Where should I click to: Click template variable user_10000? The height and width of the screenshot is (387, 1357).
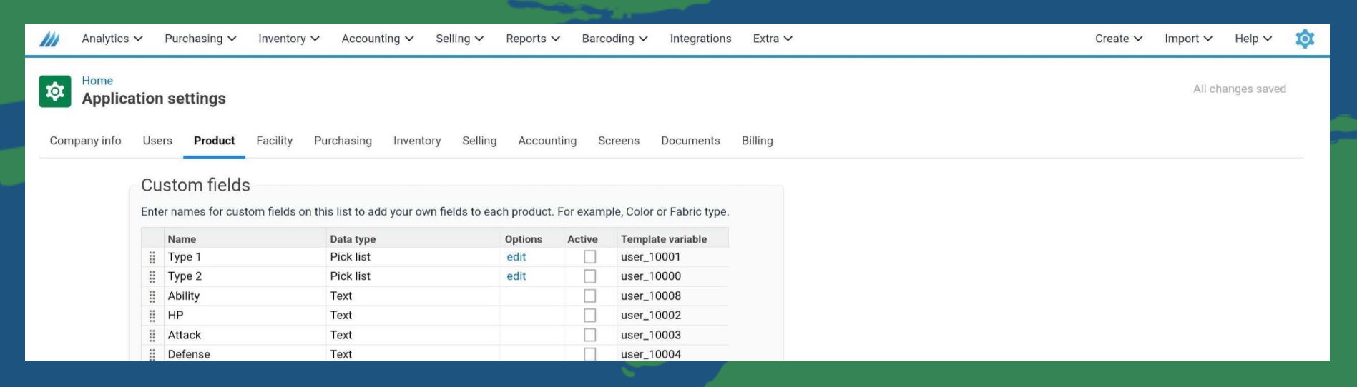651,276
